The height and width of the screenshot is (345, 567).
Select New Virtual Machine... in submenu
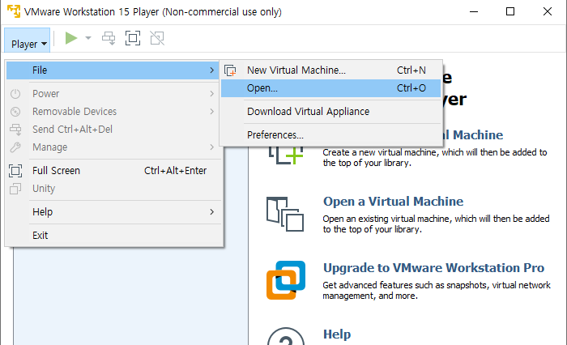(x=330, y=70)
